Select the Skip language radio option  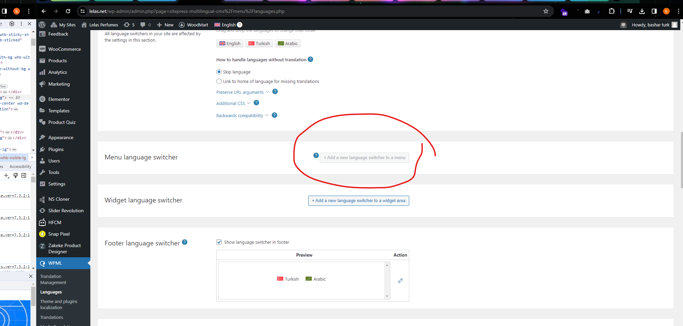[219, 72]
